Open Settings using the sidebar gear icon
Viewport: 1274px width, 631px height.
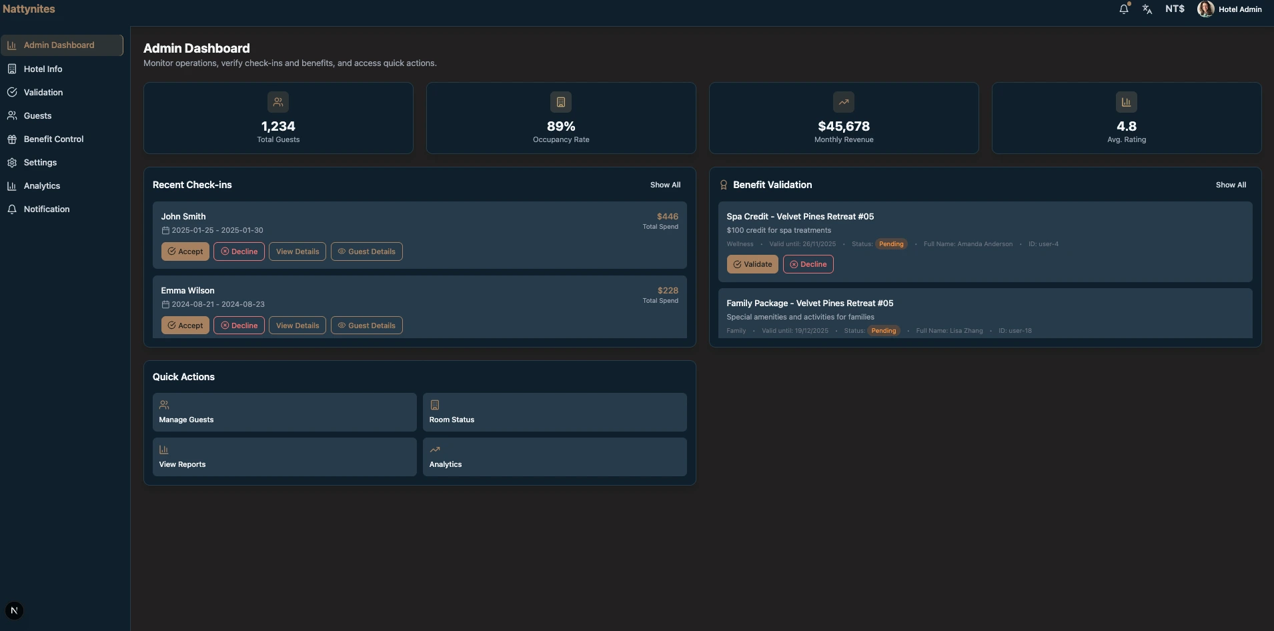pyautogui.click(x=13, y=162)
